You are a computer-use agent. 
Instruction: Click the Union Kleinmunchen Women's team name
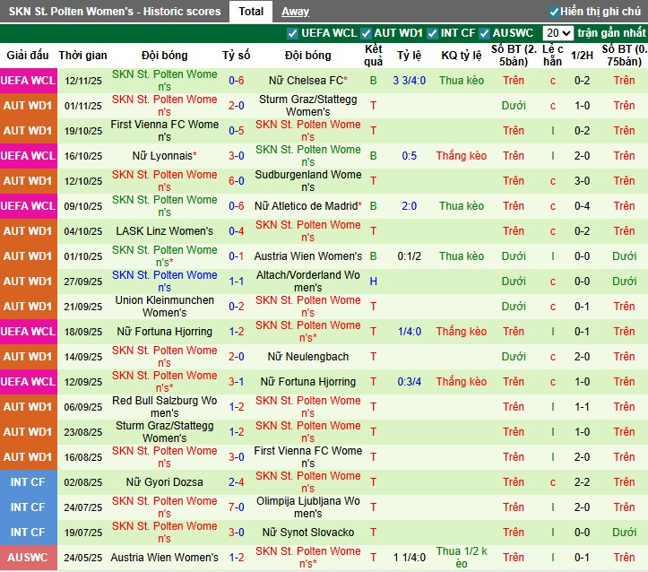point(165,307)
